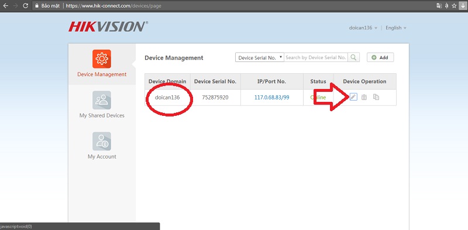Open the English language dropdown
Viewport: 468px width, 230px height.
(396, 28)
